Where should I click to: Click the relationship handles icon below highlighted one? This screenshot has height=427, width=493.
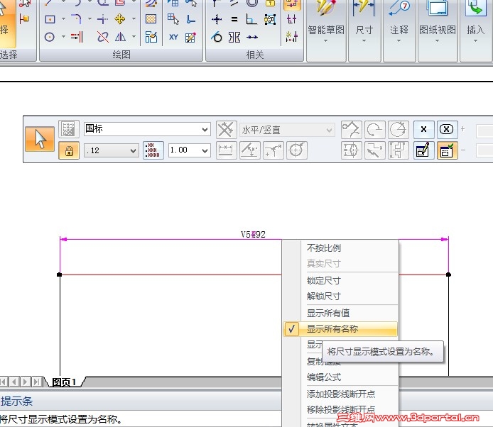pos(291,19)
